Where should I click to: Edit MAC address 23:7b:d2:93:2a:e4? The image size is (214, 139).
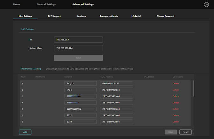pyautogui.click(x=117, y=109)
